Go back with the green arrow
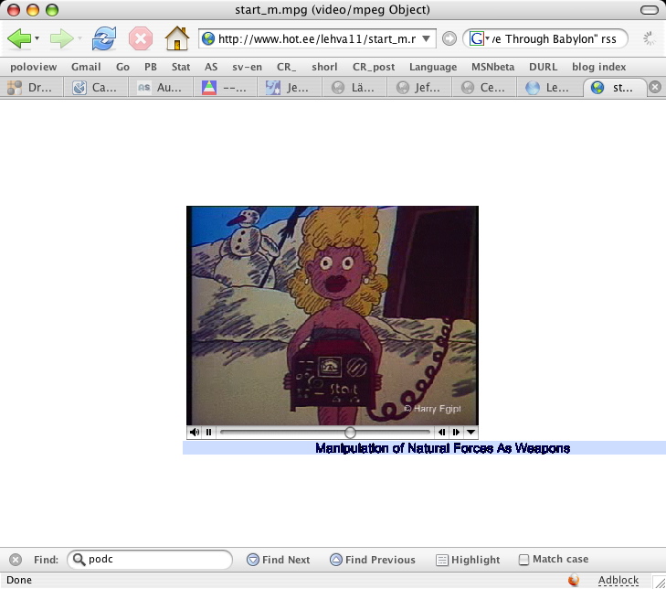 click(19, 38)
